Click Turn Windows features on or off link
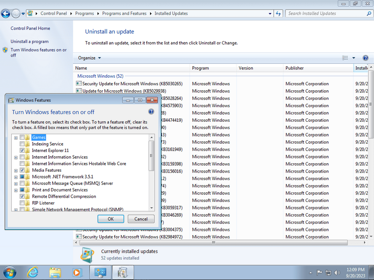Screen dimensions: 374x280 coord(39,52)
